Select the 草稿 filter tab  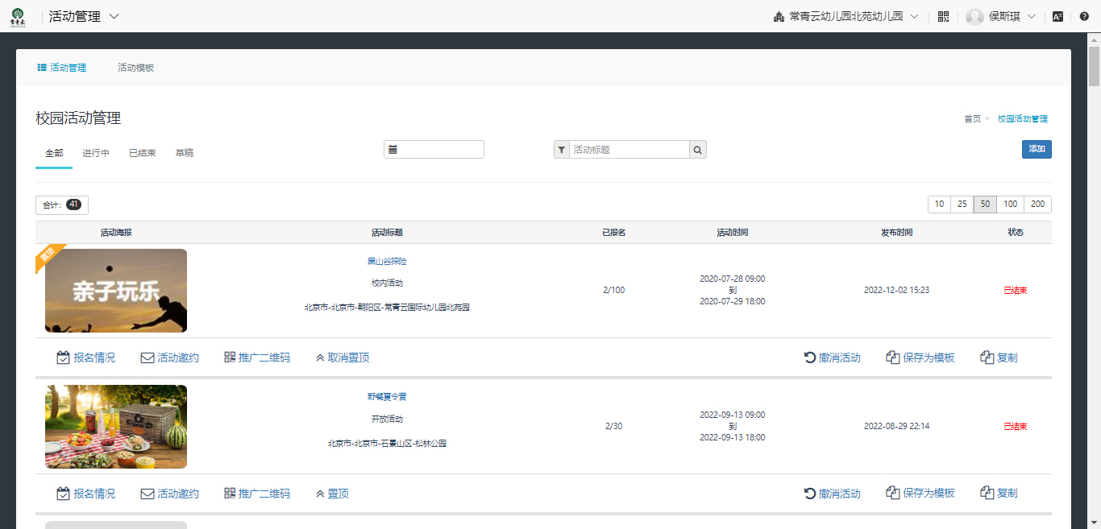coord(185,153)
